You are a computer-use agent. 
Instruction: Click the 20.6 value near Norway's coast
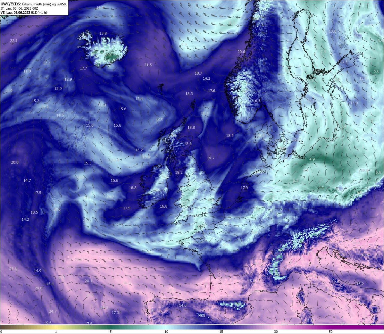pos(241,52)
